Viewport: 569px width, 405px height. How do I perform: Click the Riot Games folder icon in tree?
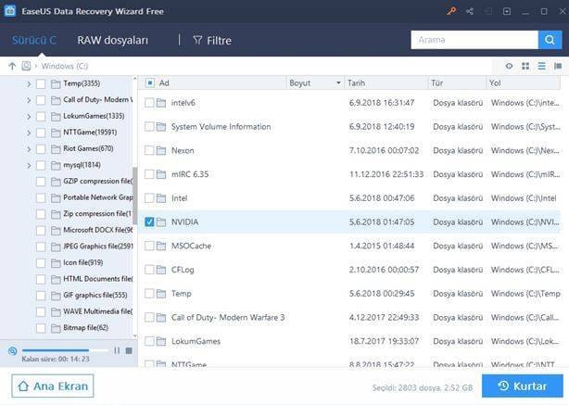tap(56, 149)
